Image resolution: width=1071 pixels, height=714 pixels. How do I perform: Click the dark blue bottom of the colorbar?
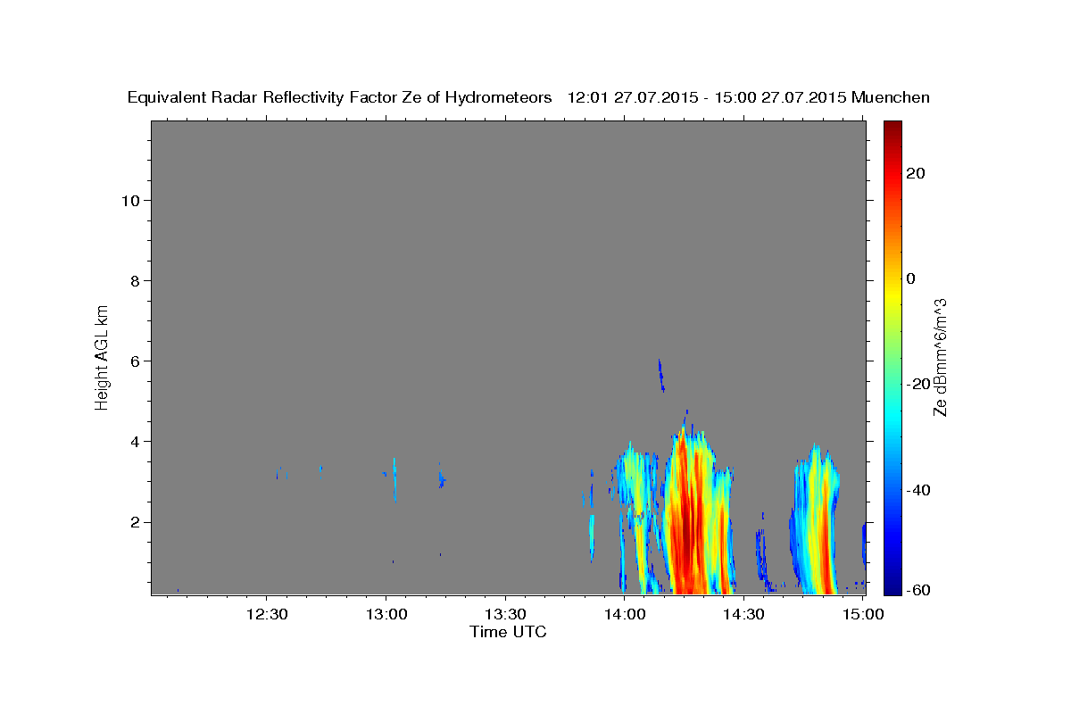point(892,589)
